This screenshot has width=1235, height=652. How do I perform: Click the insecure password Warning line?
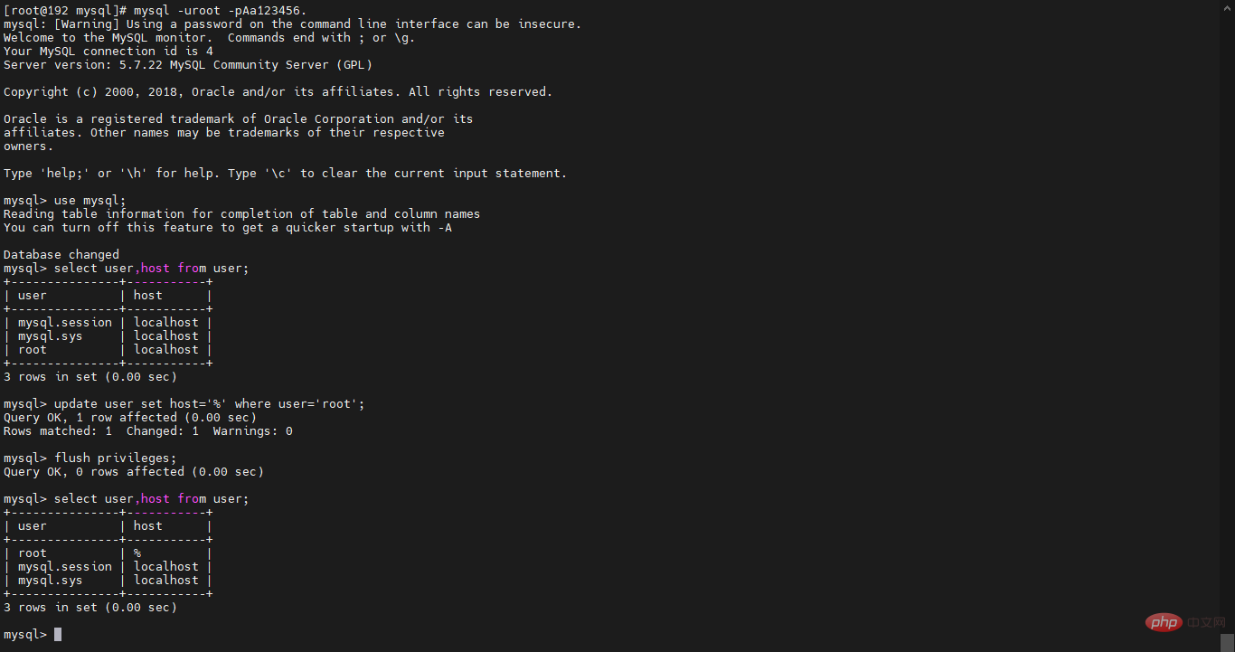[293, 24]
